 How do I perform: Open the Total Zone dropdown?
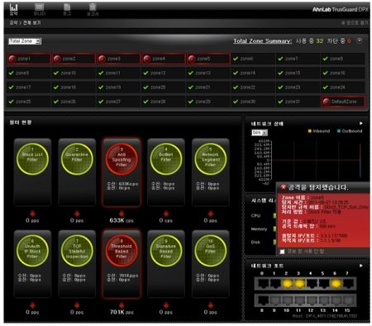[x=25, y=41]
